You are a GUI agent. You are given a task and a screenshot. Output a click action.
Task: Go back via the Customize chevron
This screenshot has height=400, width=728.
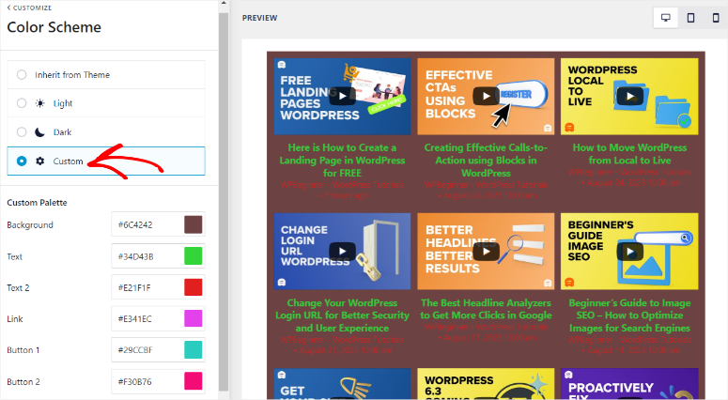8,8
